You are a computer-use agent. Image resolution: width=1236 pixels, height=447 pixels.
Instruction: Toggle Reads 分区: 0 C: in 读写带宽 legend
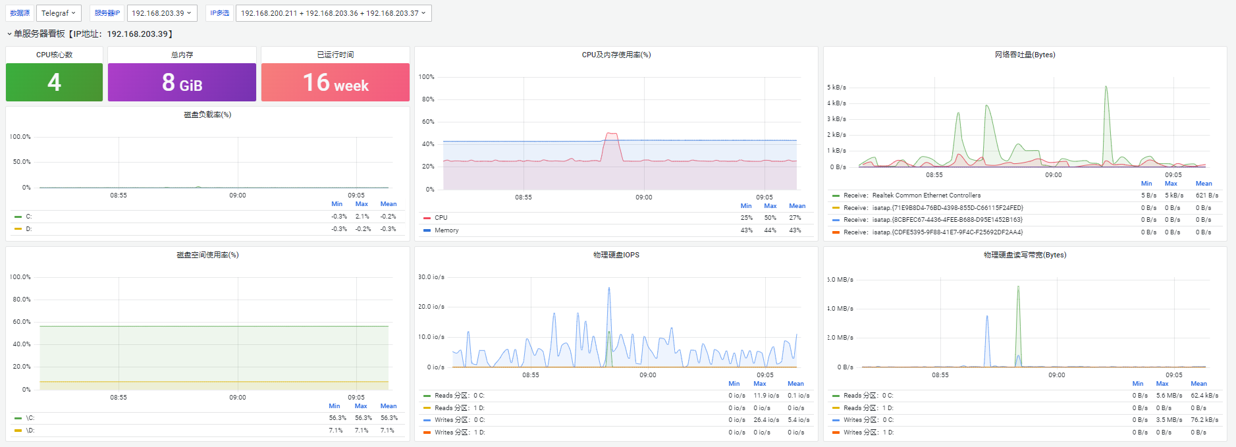[869, 396]
